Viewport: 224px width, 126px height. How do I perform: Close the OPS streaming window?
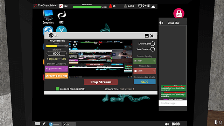pyautogui.click(x=152, y=36)
